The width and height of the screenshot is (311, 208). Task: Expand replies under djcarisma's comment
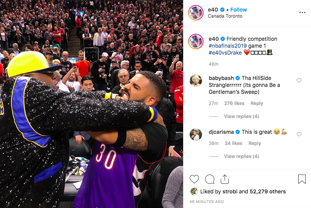[x=242, y=156]
